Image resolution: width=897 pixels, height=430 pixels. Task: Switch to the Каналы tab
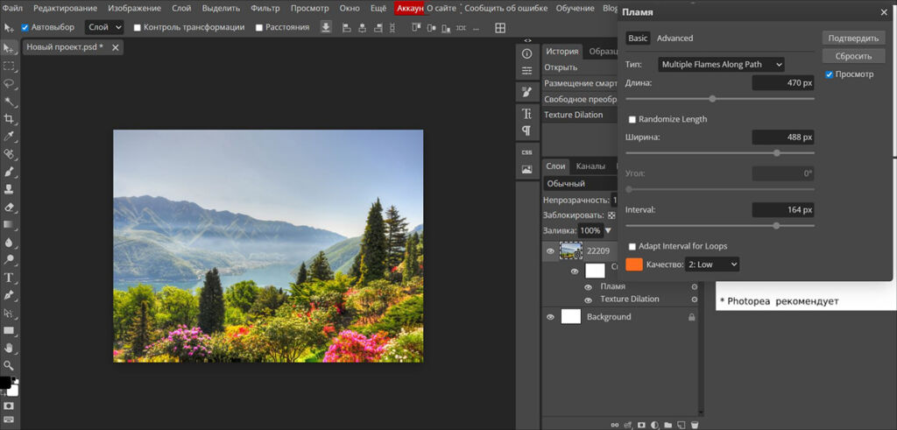(590, 166)
